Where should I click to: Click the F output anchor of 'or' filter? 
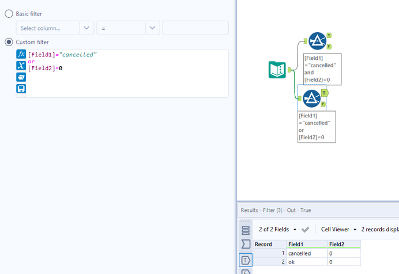coord(323,104)
